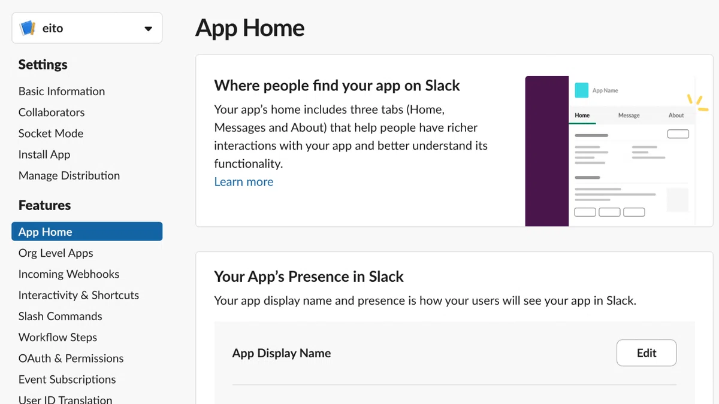Click the App Home preview illustration
The image size is (719, 404).
tap(611, 151)
